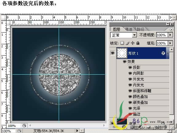This screenshot has width=177, height=133.
Task: Hide the 形状 1 layer visibility eye
Action: pyautogui.click(x=112, y=53)
